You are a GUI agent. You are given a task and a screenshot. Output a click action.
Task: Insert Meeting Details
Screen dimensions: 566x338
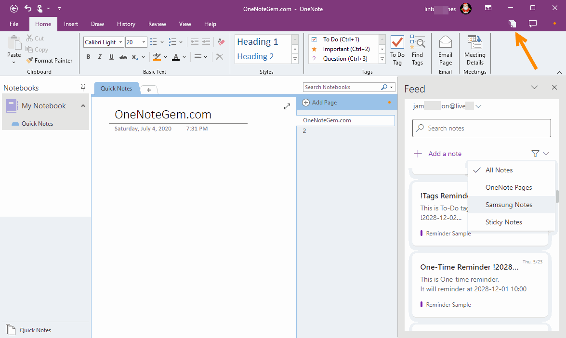point(474,51)
